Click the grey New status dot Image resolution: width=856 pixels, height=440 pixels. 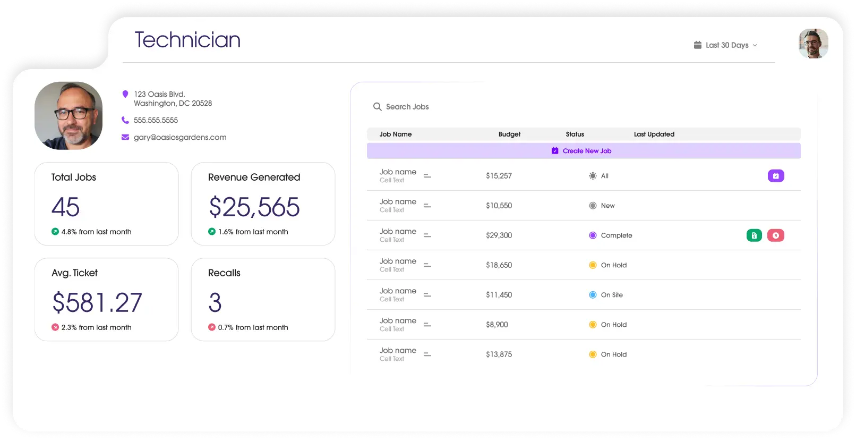[593, 206]
